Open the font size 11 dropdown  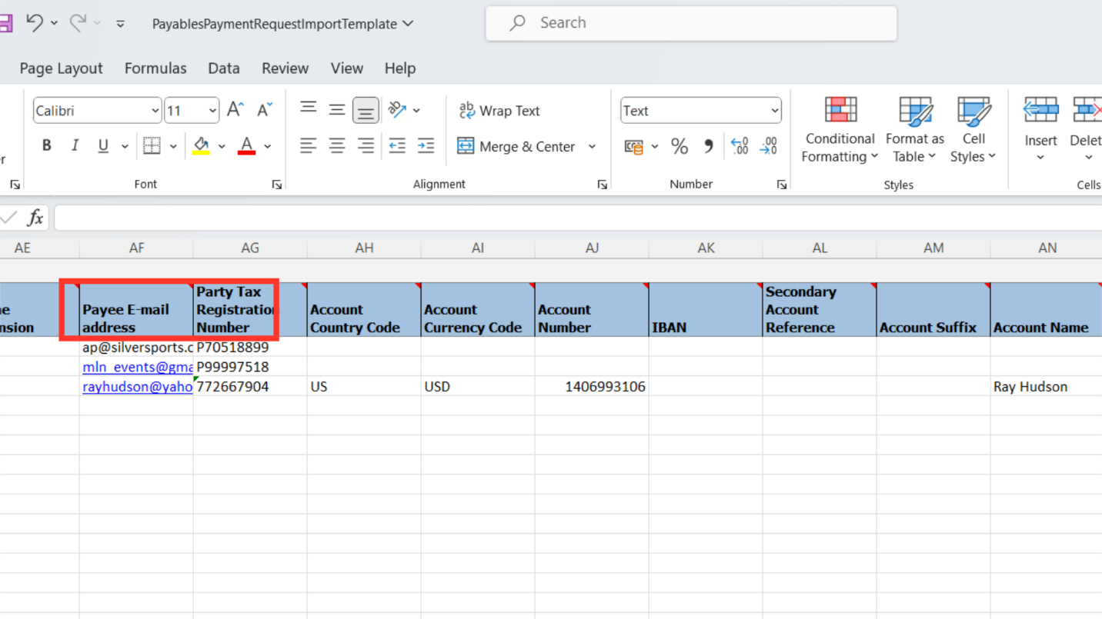click(212, 111)
